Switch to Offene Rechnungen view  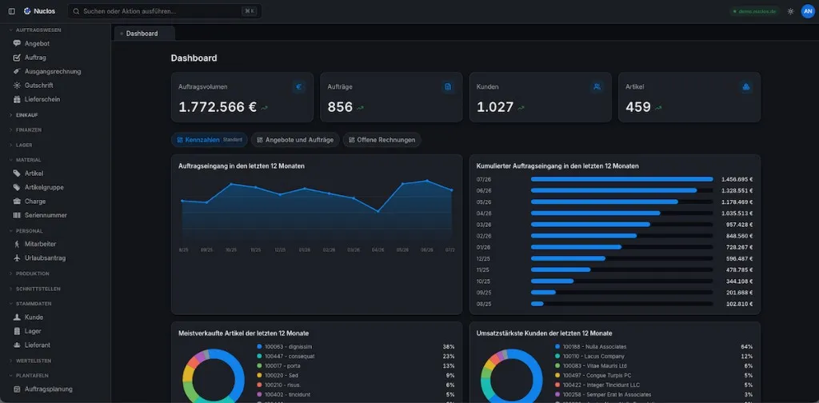point(382,140)
